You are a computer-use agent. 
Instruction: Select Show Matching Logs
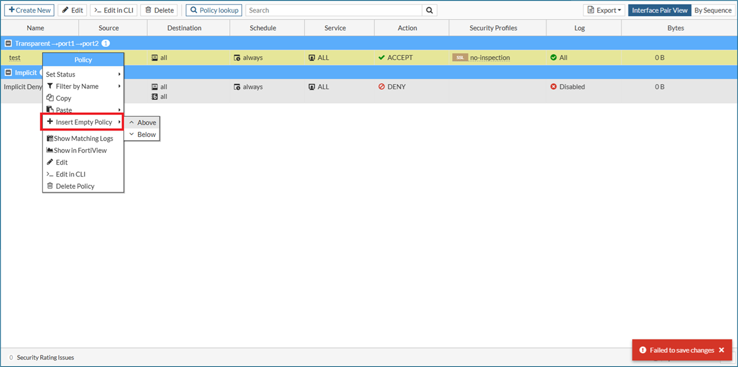(x=83, y=139)
